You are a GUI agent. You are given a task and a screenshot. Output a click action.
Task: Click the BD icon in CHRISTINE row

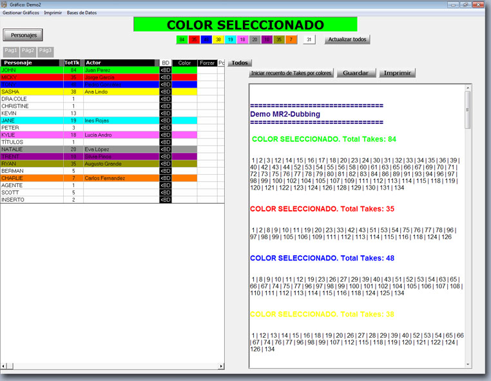[166, 106]
